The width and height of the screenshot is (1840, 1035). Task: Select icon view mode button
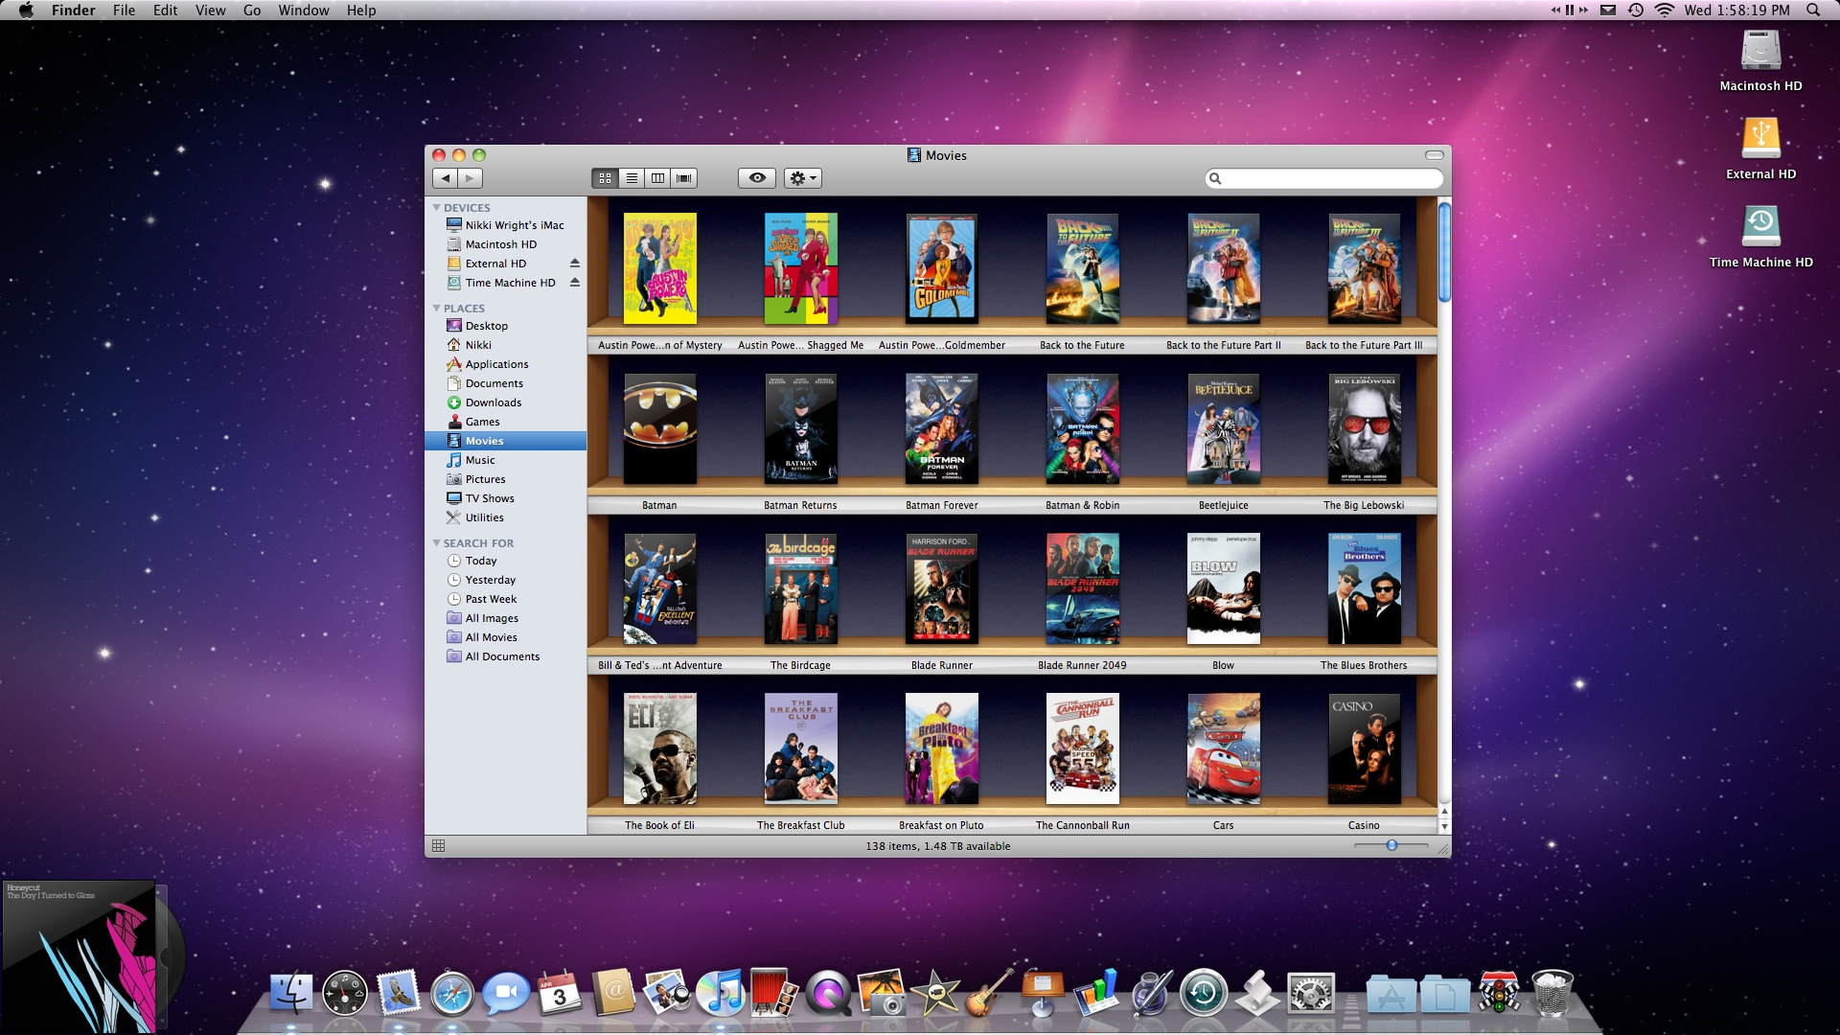coord(605,178)
